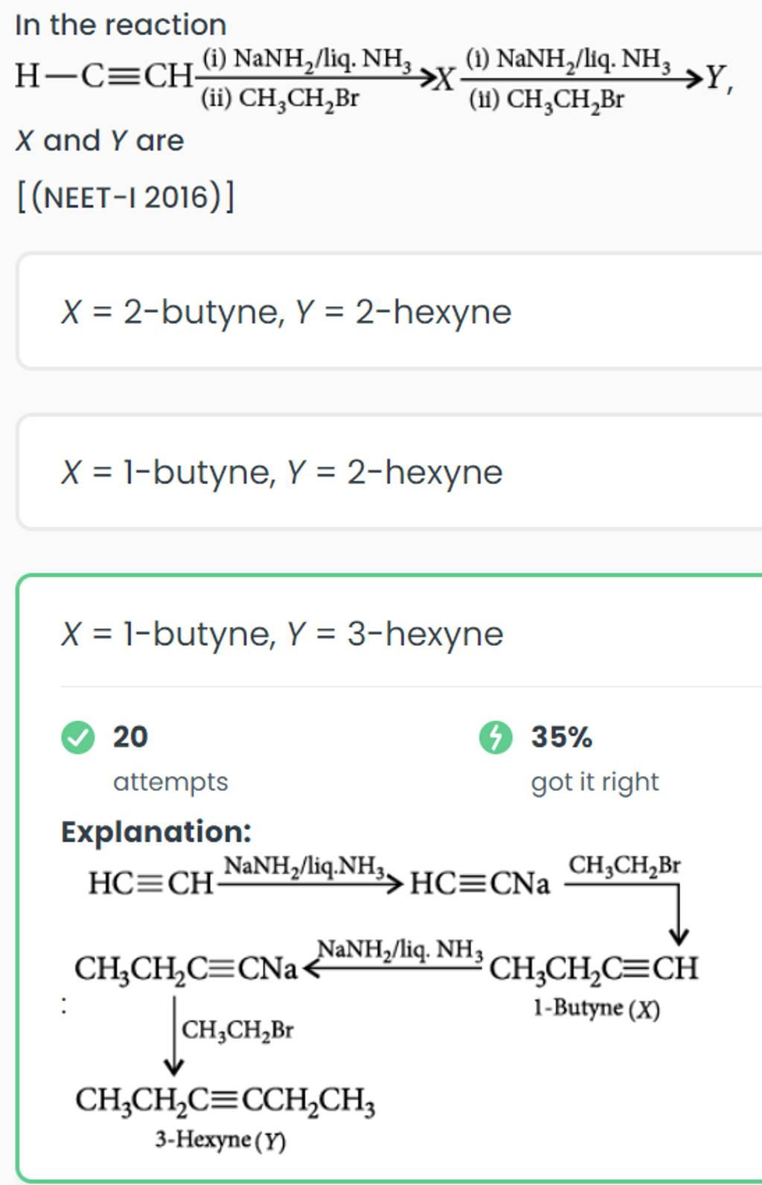The width and height of the screenshot is (762, 1185).
Task: Click the lightning bolt icon beside 35%
Action: click(x=496, y=737)
